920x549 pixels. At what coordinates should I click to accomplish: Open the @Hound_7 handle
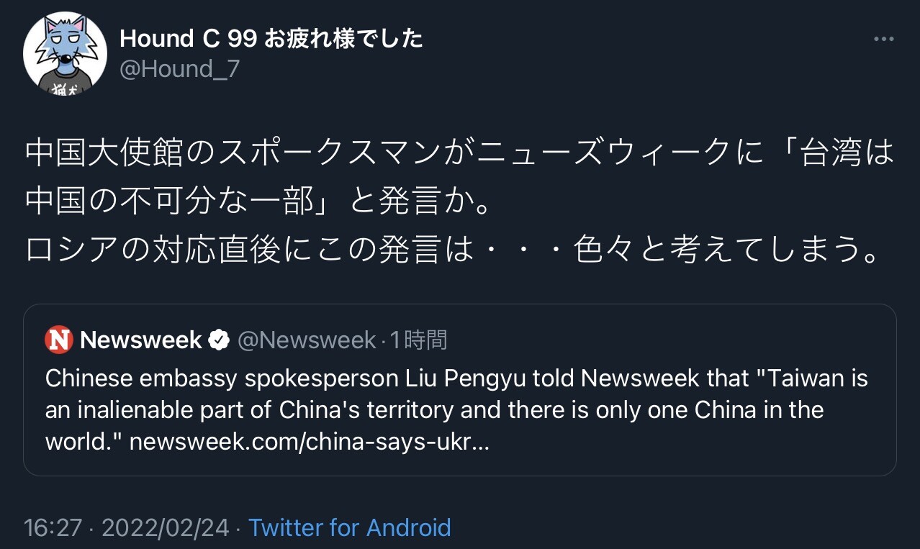tap(179, 70)
